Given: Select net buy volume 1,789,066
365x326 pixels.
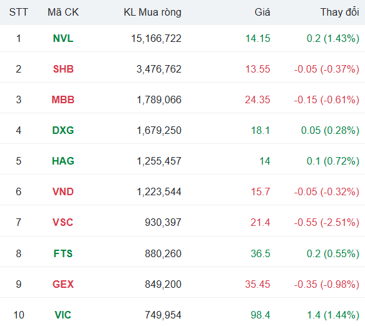Looking at the screenshot, I should pyautogui.click(x=159, y=100).
